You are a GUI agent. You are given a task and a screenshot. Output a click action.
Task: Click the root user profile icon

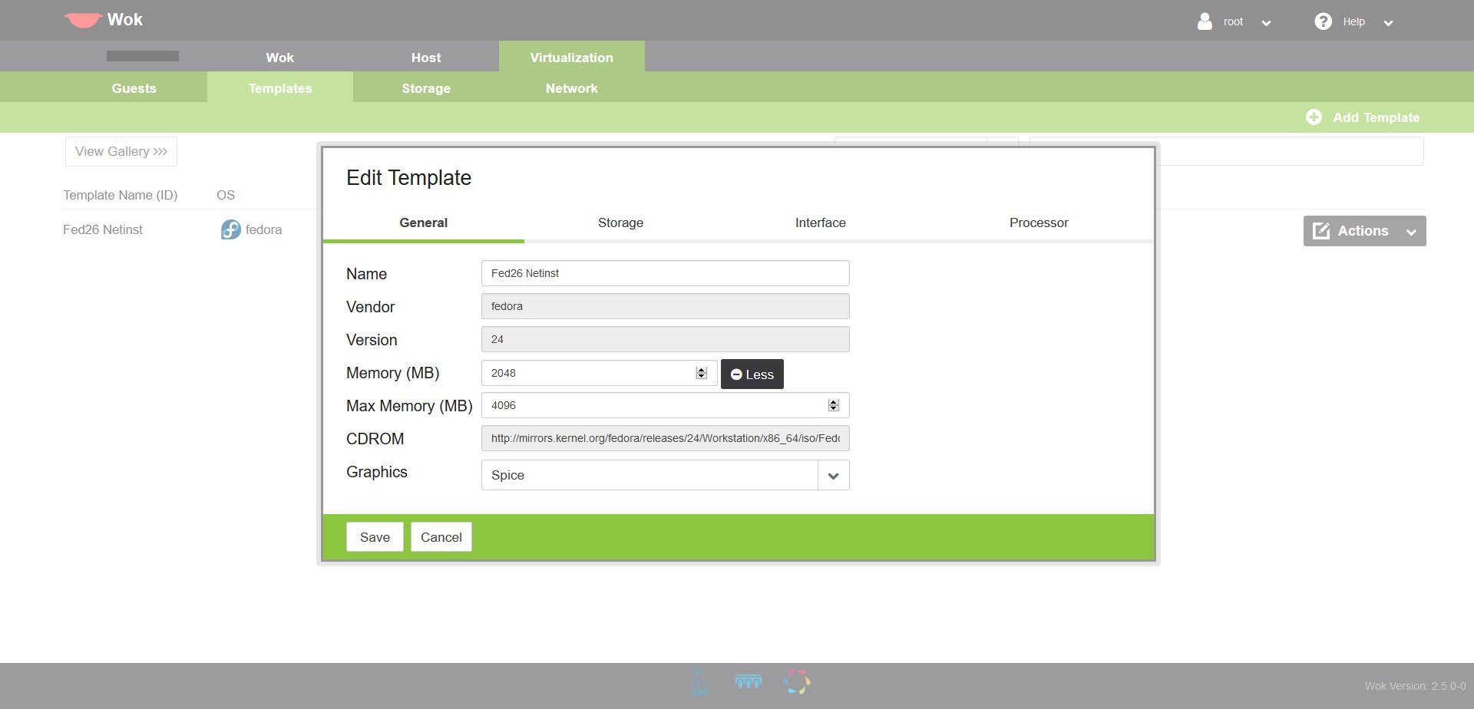point(1205,21)
